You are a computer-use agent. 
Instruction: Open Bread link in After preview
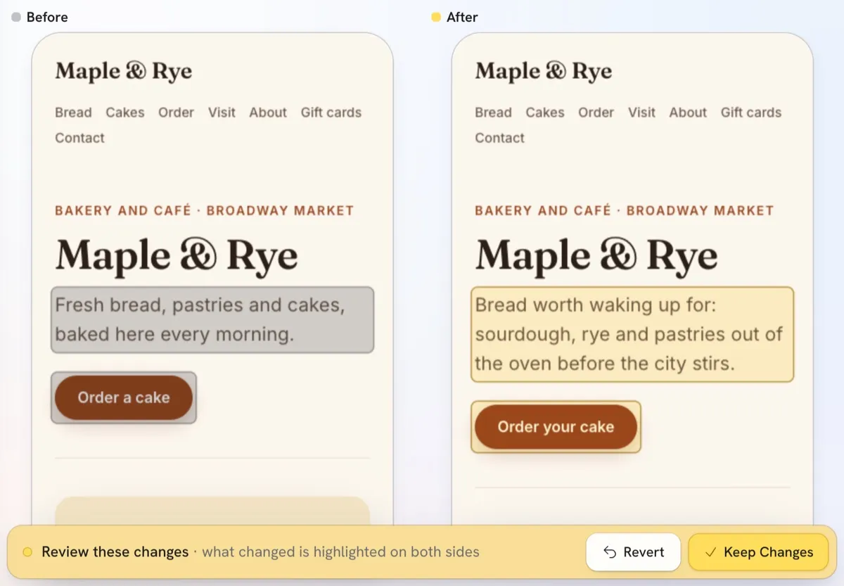[x=493, y=113]
